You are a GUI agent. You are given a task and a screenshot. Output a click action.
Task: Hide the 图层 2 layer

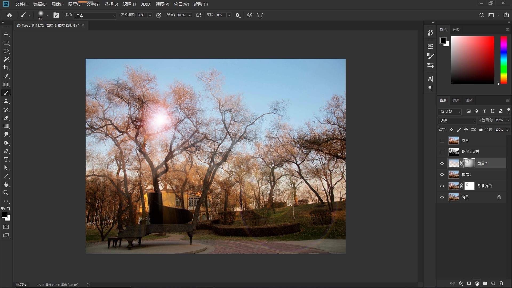tap(442, 163)
